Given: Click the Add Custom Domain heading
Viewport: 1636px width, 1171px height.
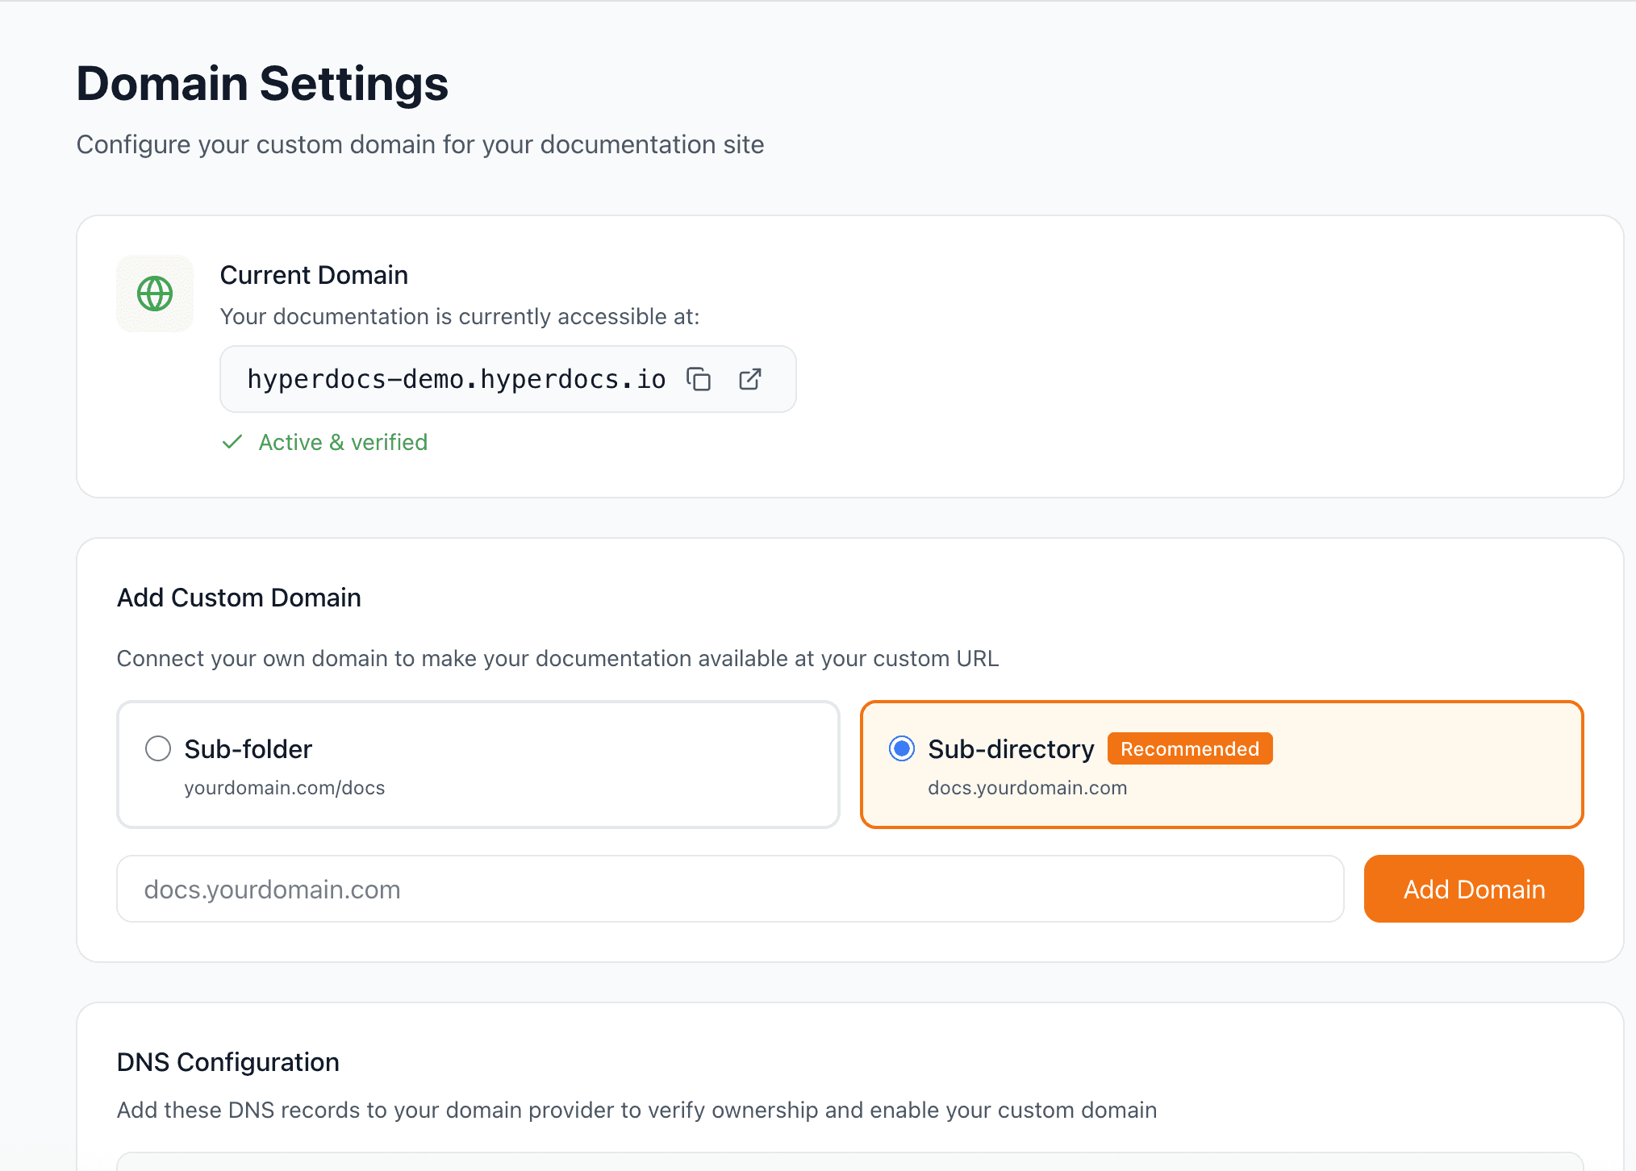Looking at the screenshot, I should click(239, 598).
